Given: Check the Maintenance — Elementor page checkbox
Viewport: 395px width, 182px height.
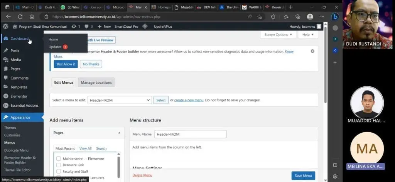Looking at the screenshot, I should 59,158.
